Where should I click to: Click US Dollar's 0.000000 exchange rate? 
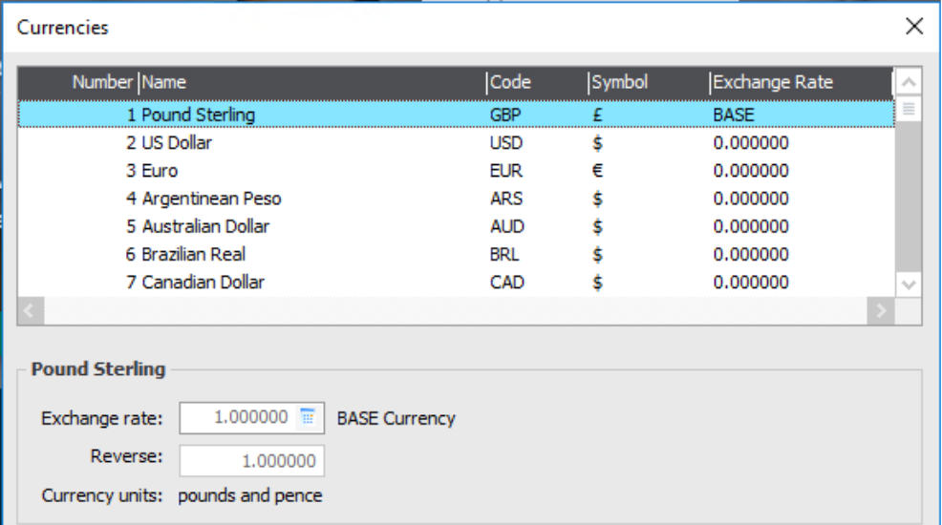pyautogui.click(x=751, y=143)
